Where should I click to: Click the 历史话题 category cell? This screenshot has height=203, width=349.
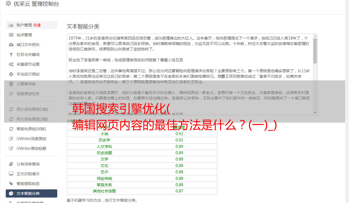104,153
